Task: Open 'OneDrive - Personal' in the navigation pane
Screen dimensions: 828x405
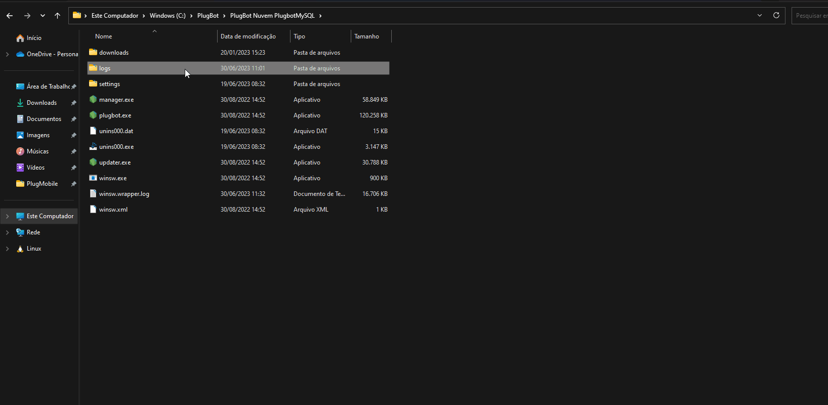Action: (52, 54)
